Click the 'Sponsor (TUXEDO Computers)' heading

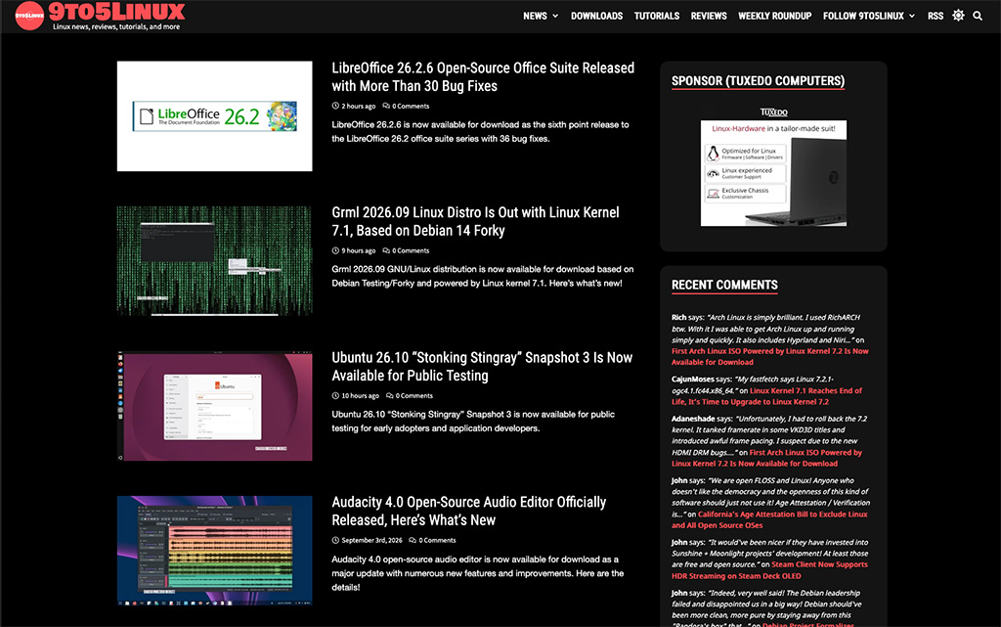(x=758, y=81)
